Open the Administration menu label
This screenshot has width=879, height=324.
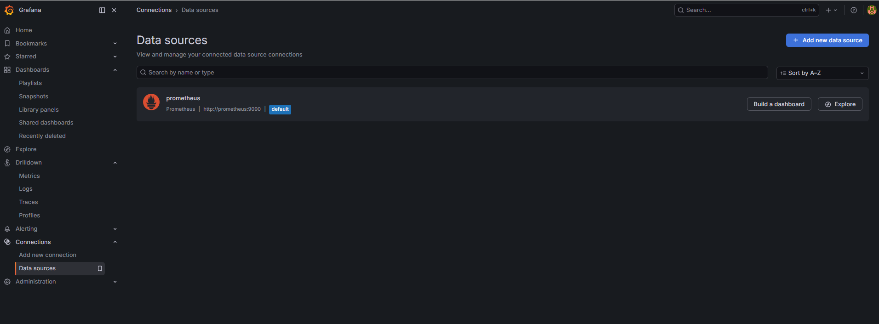36,282
